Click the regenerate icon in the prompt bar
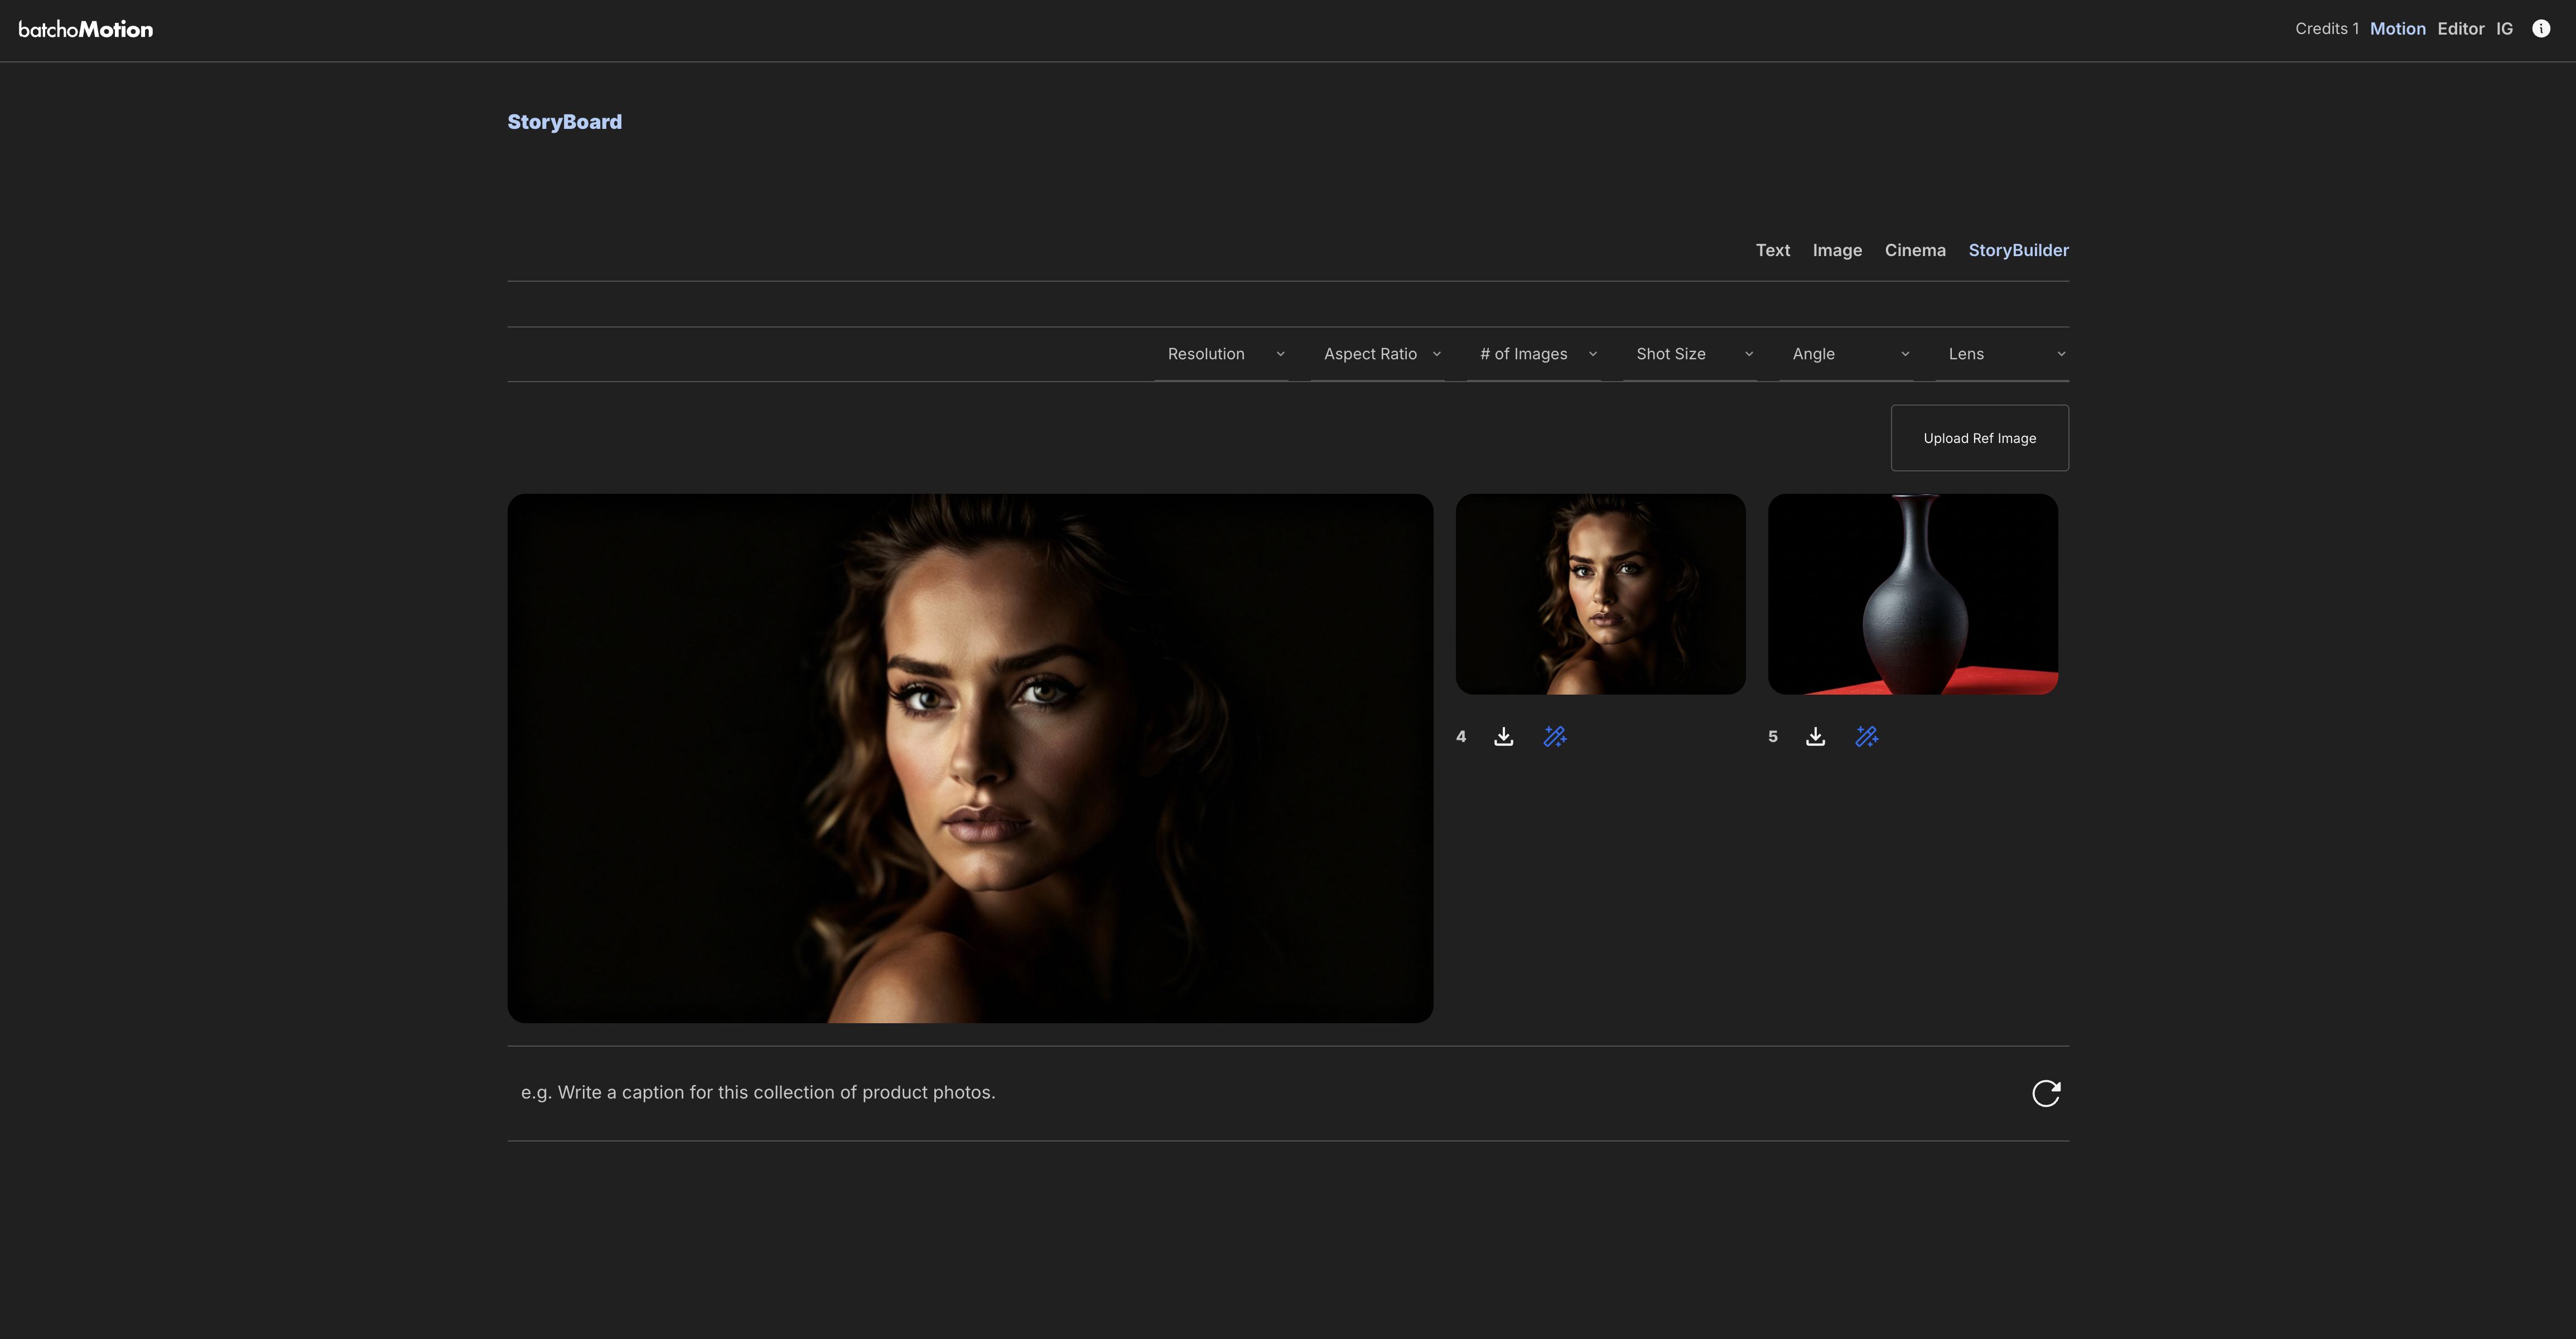Image resolution: width=2576 pixels, height=1339 pixels. (x=2046, y=1093)
